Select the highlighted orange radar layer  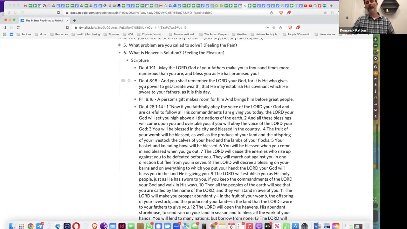(376, 73)
